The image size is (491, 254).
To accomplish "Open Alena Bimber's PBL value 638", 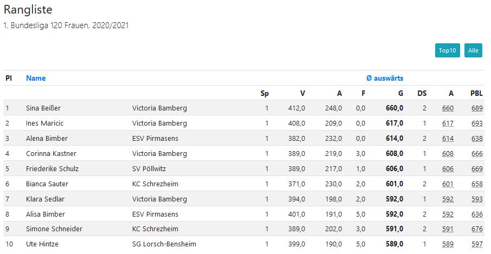I will coord(477,139).
